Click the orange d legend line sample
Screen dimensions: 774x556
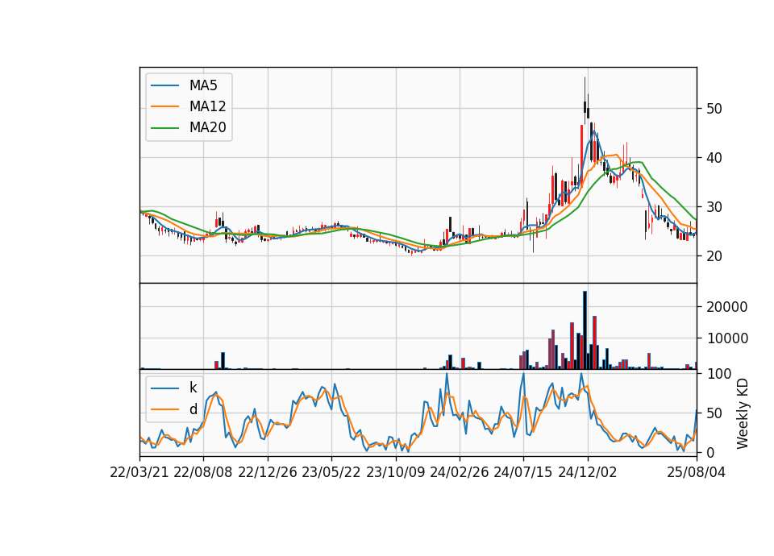point(164,409)
